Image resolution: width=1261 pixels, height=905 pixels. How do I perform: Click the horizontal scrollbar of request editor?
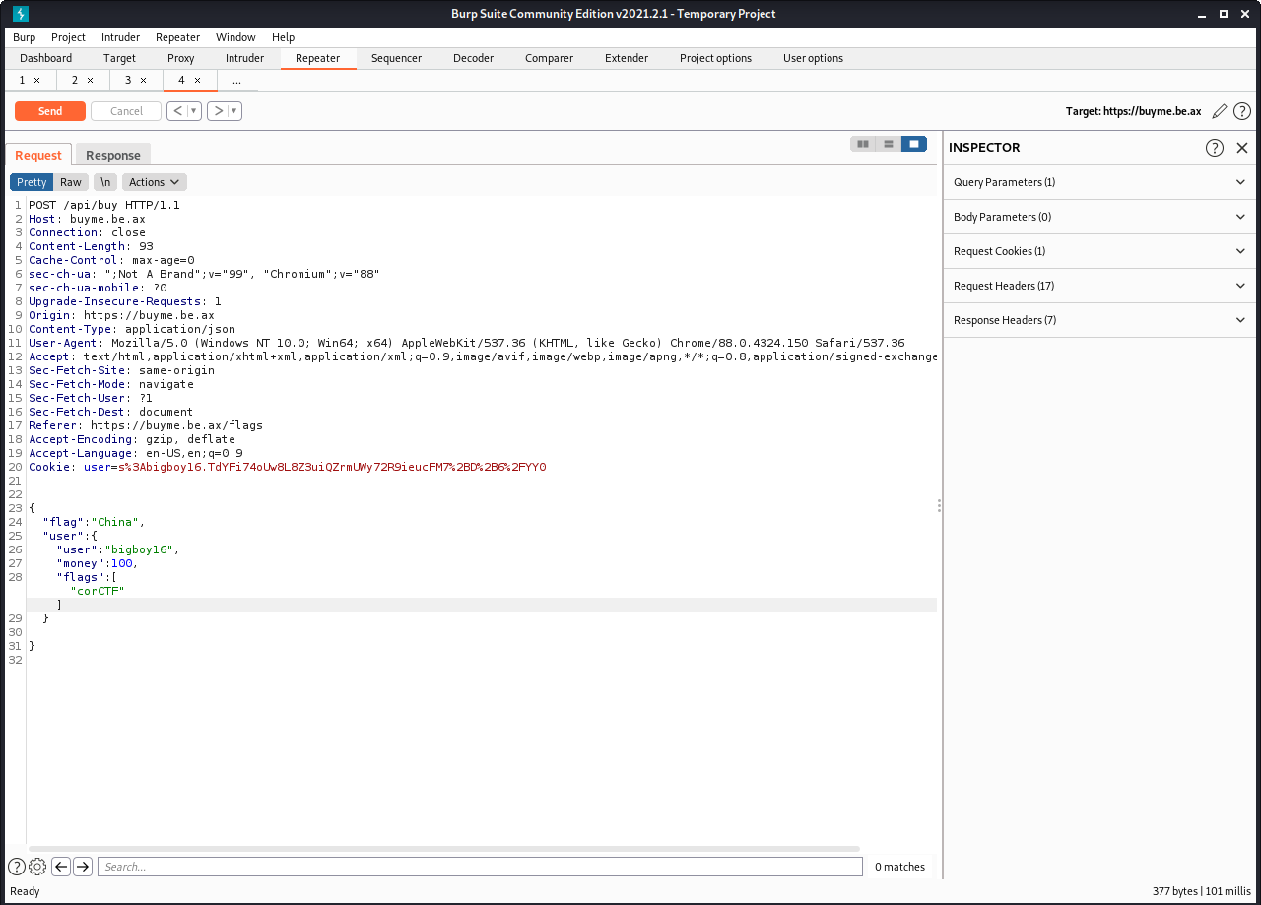443,849
